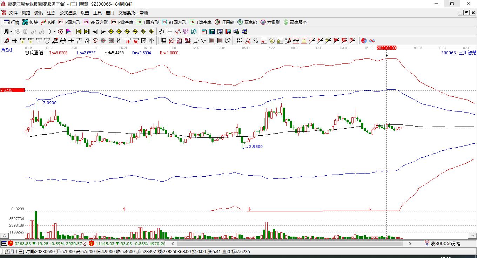
Task: Click the black left arrow icon
Action: (95, 32)
